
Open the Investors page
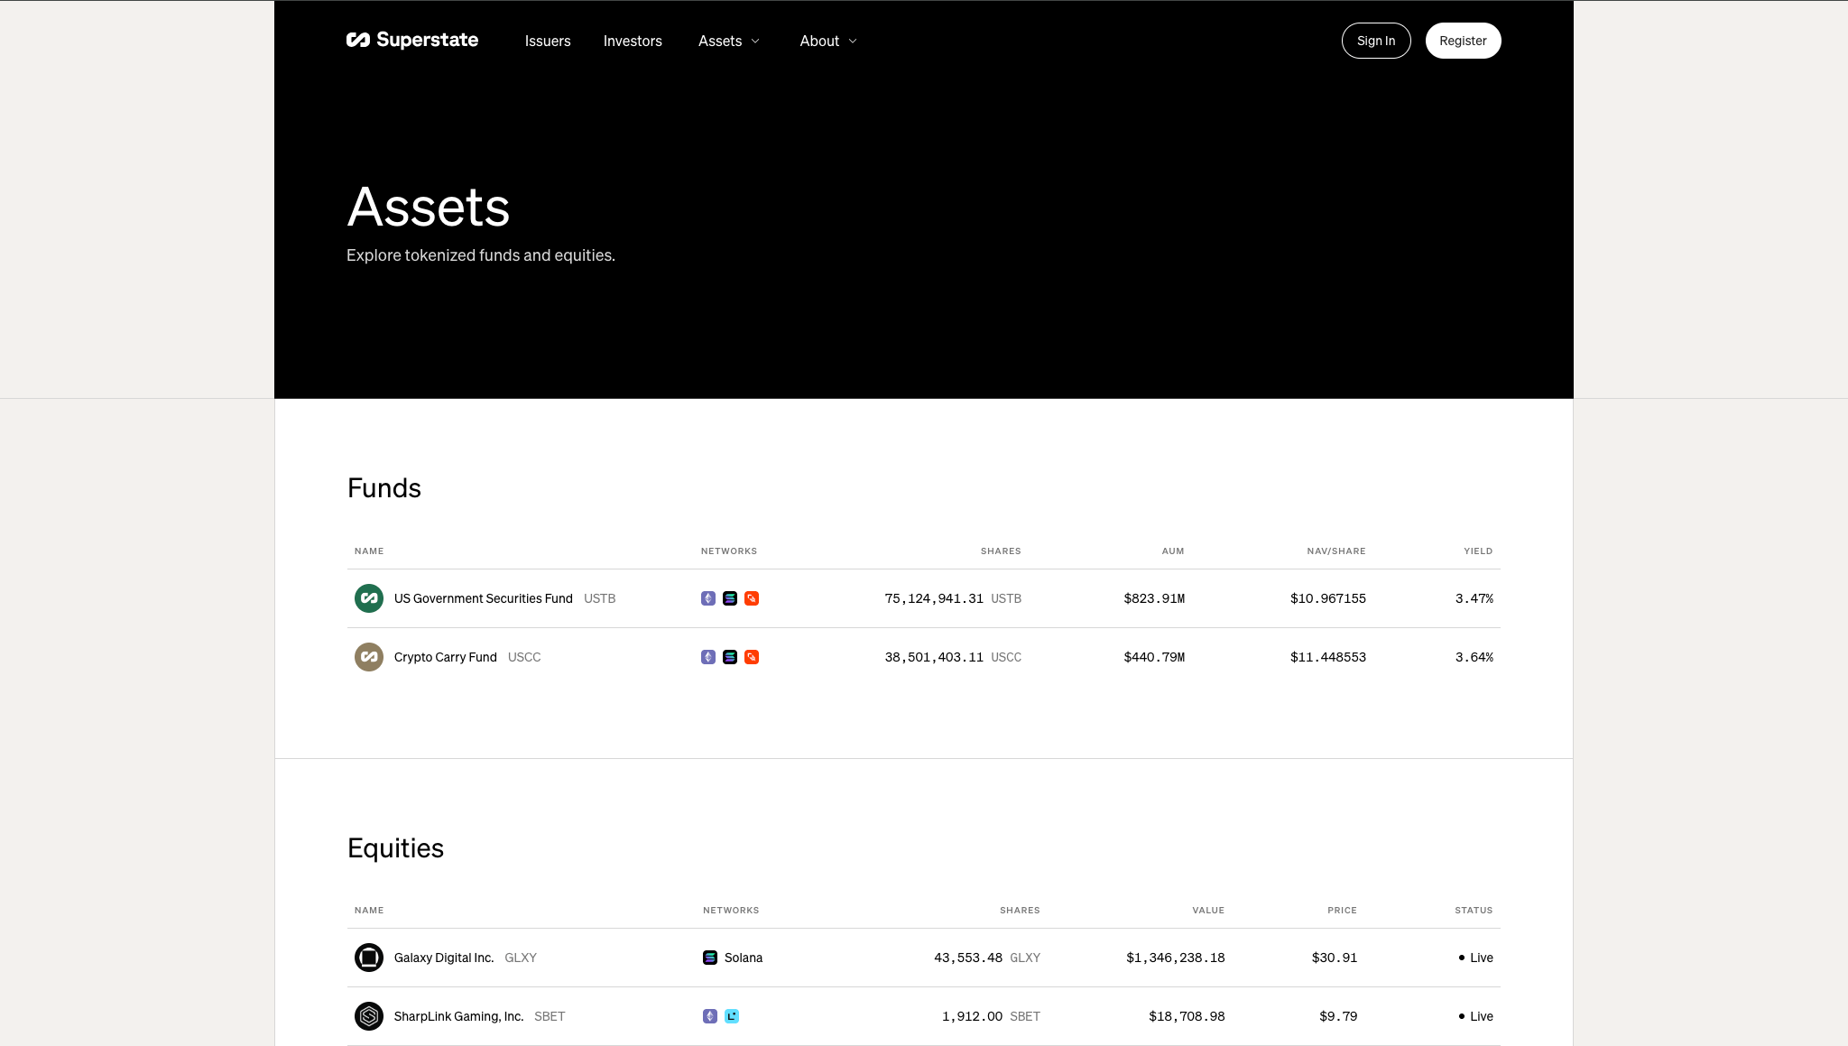click(x=633, y=41)
